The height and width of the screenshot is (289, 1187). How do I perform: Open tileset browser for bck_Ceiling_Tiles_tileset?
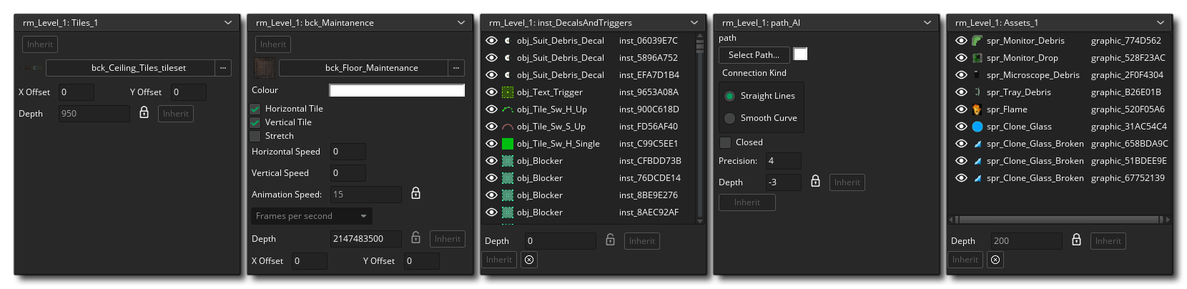(x=224, y=68)
